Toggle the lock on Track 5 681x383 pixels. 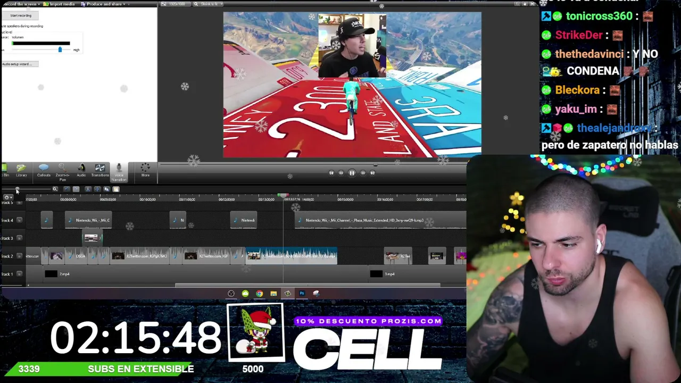pos(20,203)
